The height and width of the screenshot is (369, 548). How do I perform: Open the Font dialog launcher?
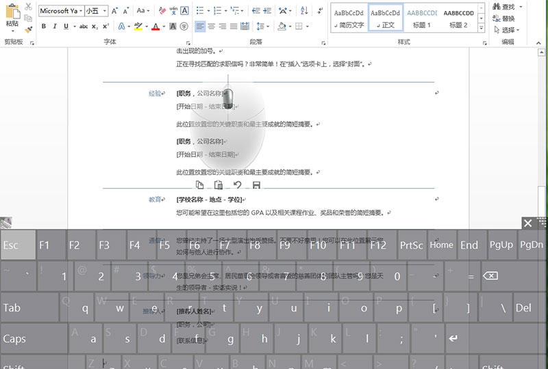pos(188,43)
